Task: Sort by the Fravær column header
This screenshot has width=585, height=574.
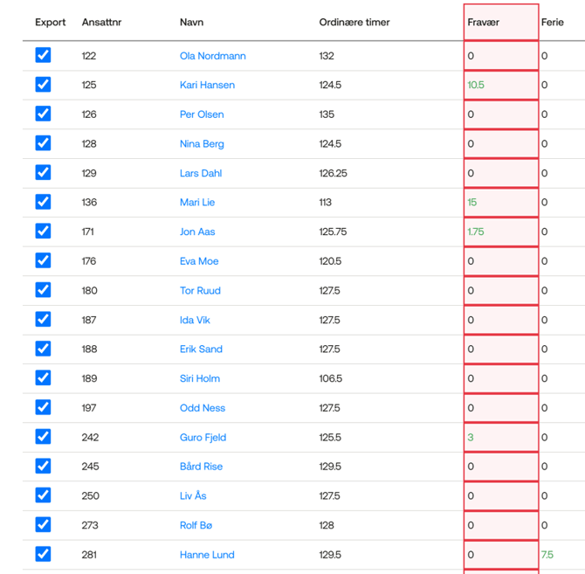Action: click(483, 23)
